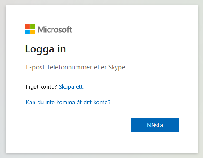Click the Microsoft wordmark text
Image resolution: width=203 pixels, height=158 pixels.
click(x=55, y=30)
